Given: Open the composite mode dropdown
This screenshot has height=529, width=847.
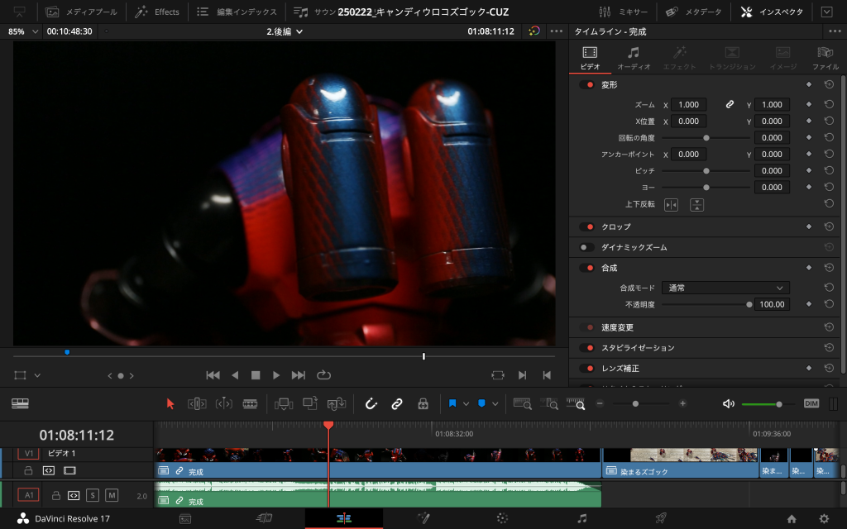Looking at the screenshot, I should point(725,288).
